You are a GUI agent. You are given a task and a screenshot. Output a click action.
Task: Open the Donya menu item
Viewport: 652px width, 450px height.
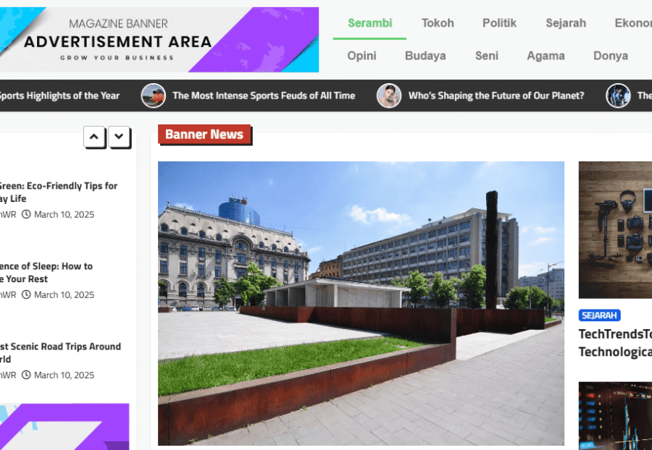611,56
